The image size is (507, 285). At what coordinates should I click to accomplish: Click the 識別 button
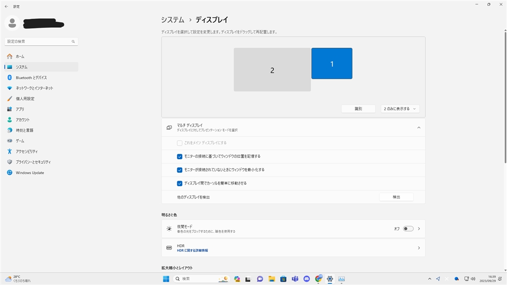[358, 109]
